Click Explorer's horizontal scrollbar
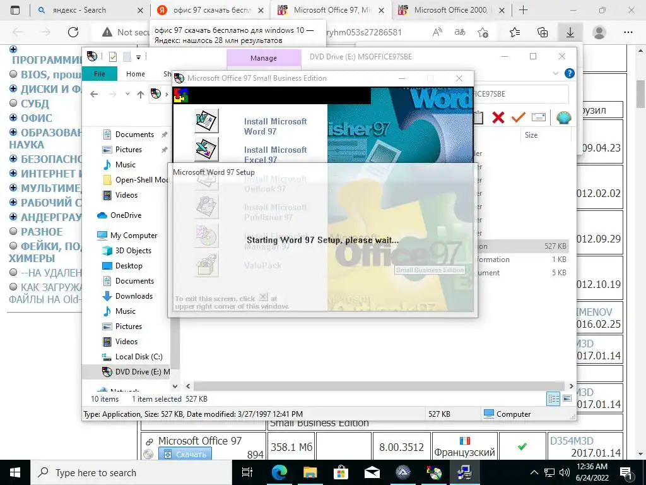The width and height of the screenshot is (646, 485). [379, 386]
